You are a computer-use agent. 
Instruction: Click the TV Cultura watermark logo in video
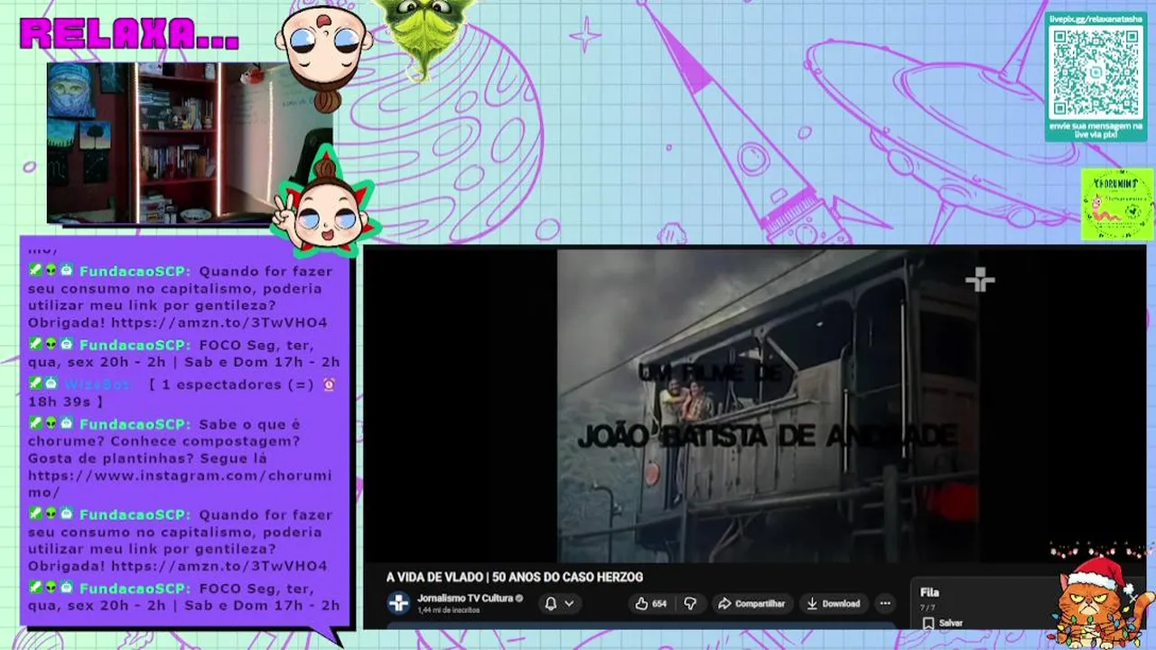[x=979, y=281]
